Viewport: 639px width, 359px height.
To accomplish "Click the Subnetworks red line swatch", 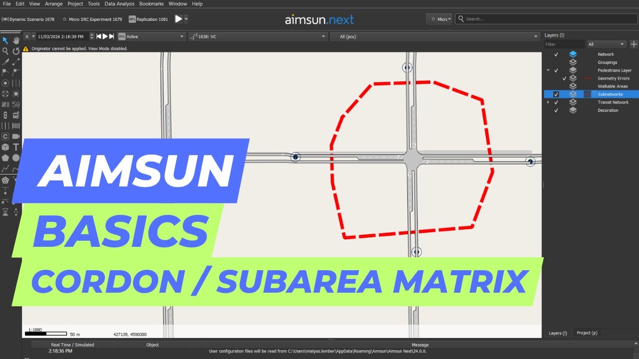I will [x=588, y=94].
